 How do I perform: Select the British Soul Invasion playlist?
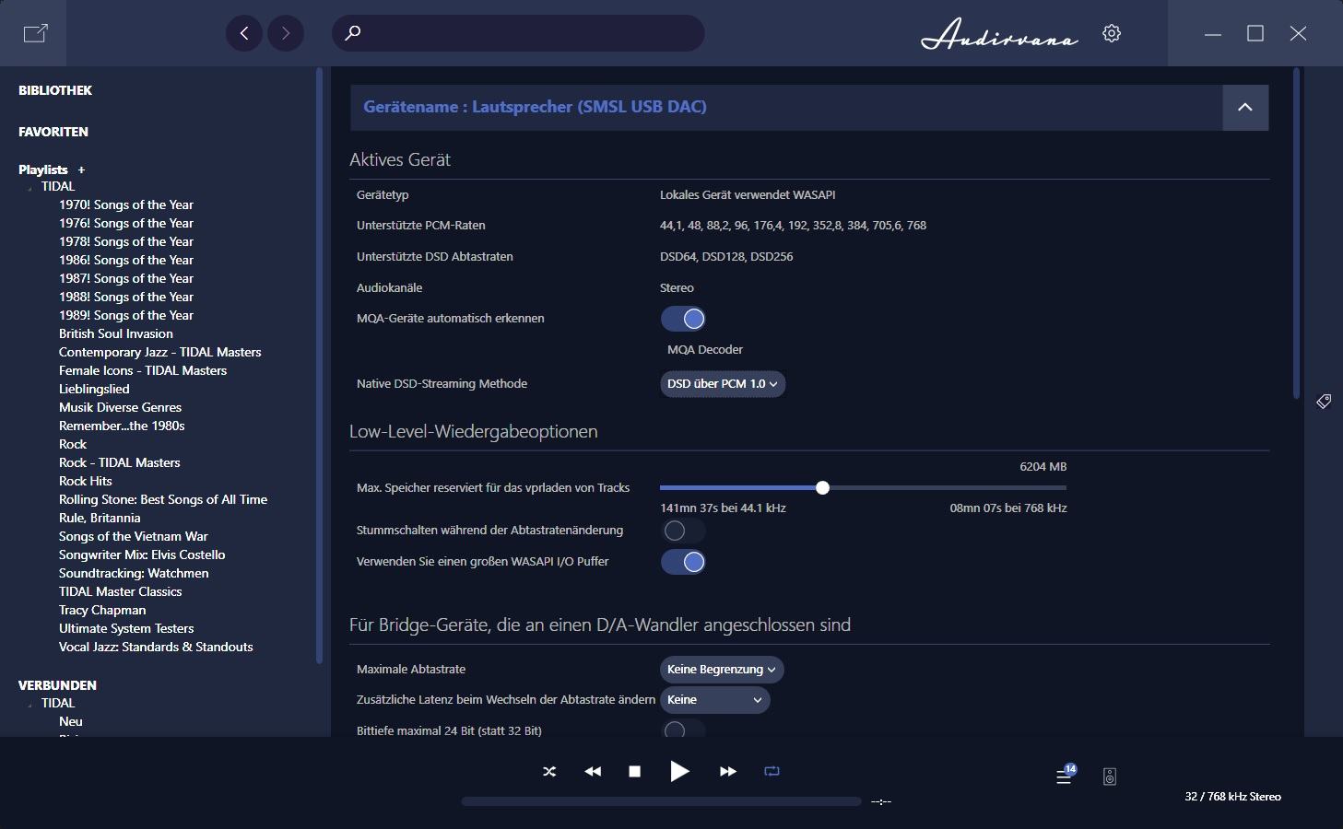click(116, 333)
